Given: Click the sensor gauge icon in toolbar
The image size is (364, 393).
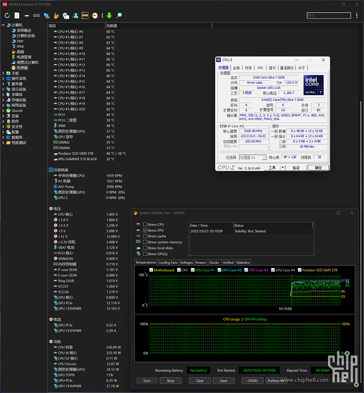Looking at the screenshot, I should coord(95,16).
